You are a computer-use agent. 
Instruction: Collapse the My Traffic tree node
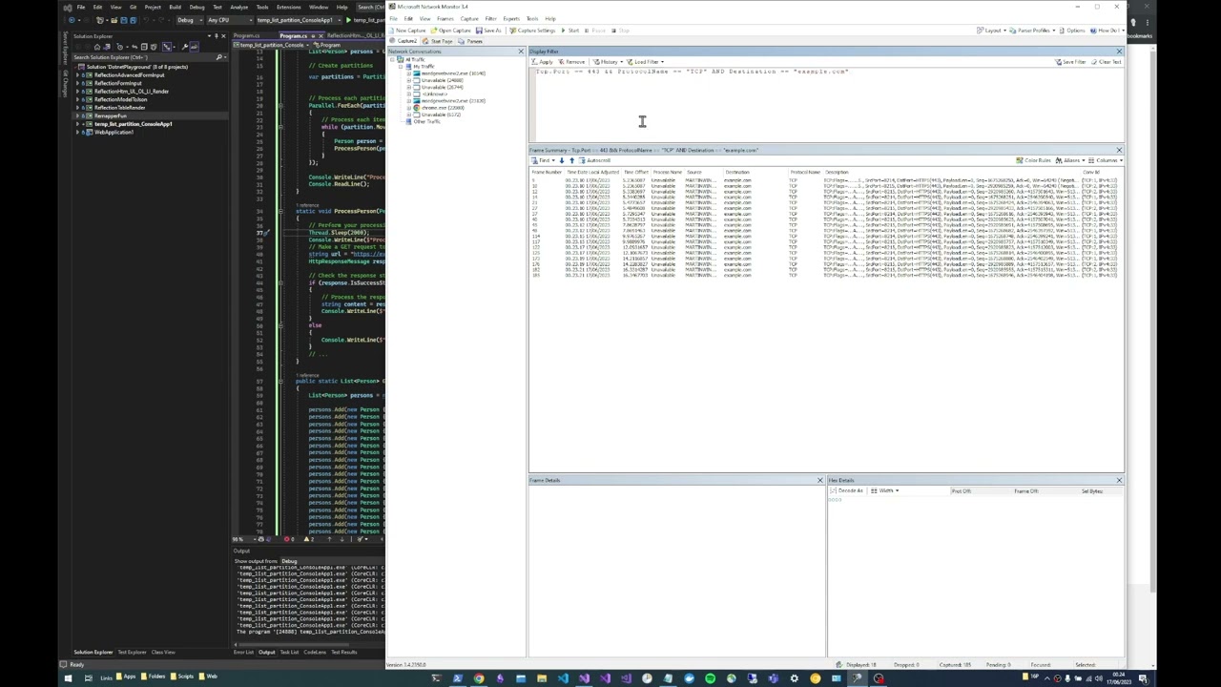point(401,67)
